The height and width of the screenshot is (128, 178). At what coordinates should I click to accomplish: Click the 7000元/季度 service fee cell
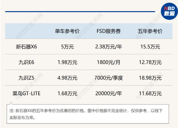[x=108, y=78]
